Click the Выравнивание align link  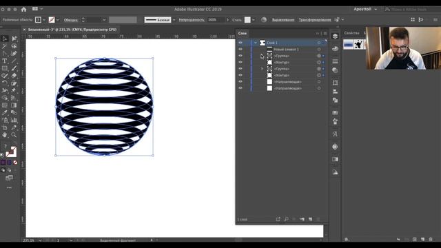(x=283, y=20)
